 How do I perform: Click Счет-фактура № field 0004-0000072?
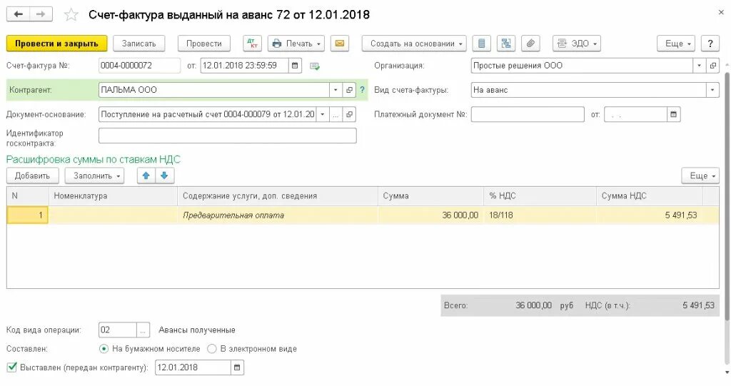pyautogui.click(x=139, y=66)
